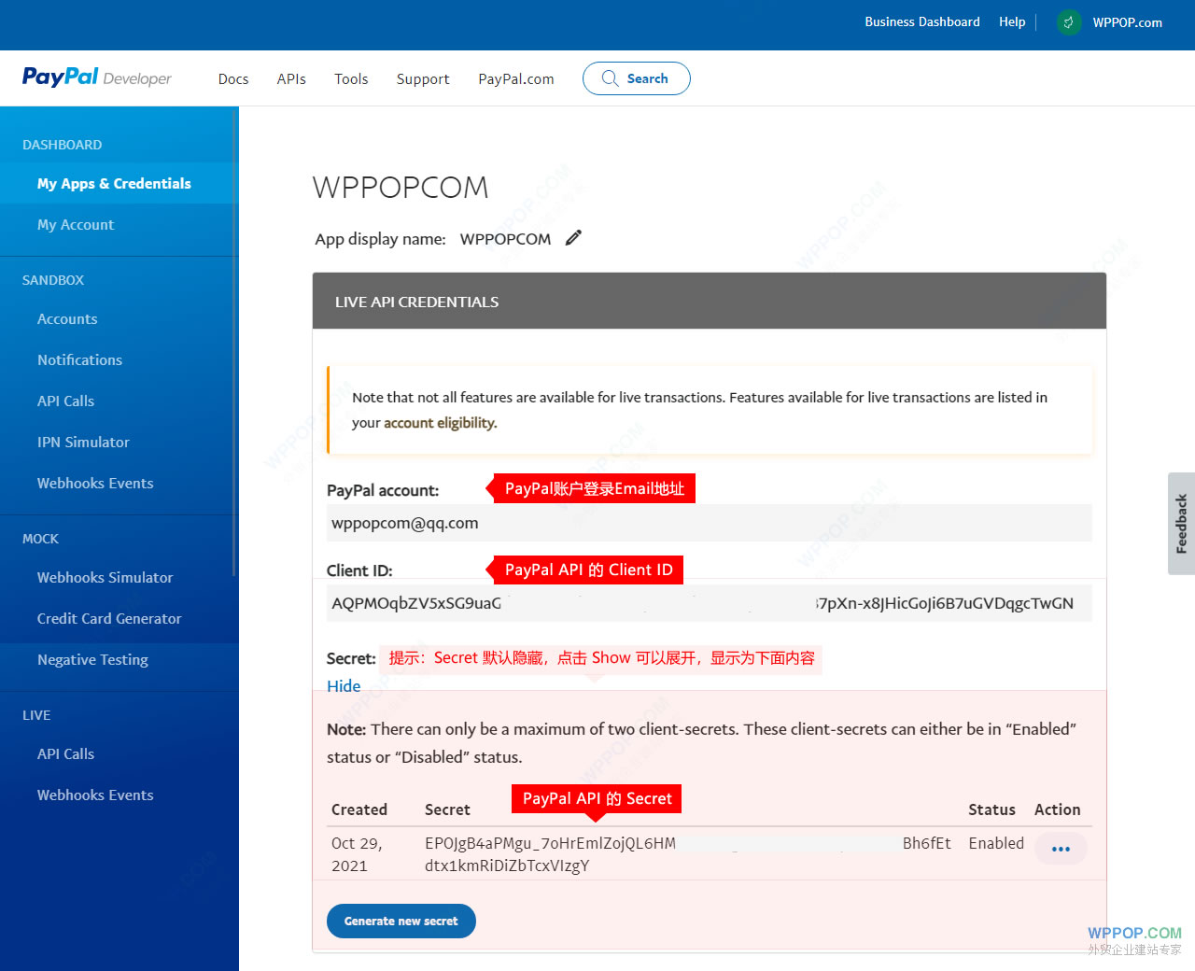
Task: Open the Help link in top bar
Action: 1012,21
